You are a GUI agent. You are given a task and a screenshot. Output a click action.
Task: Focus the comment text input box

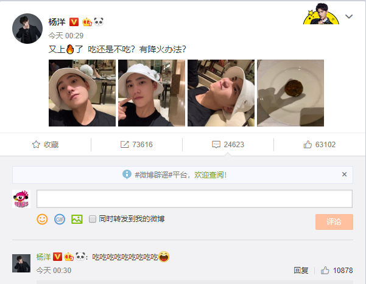[x=194, y=199]
